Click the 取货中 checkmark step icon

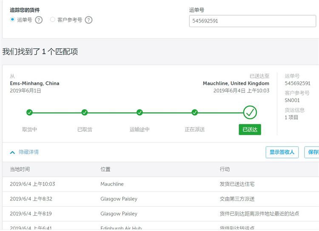click(29, 112)
